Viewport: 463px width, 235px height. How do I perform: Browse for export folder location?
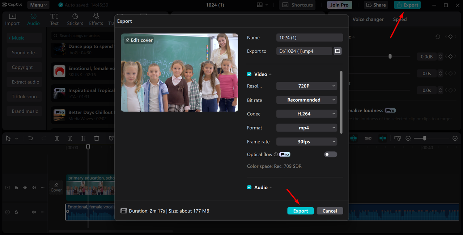tap(337, 51)
